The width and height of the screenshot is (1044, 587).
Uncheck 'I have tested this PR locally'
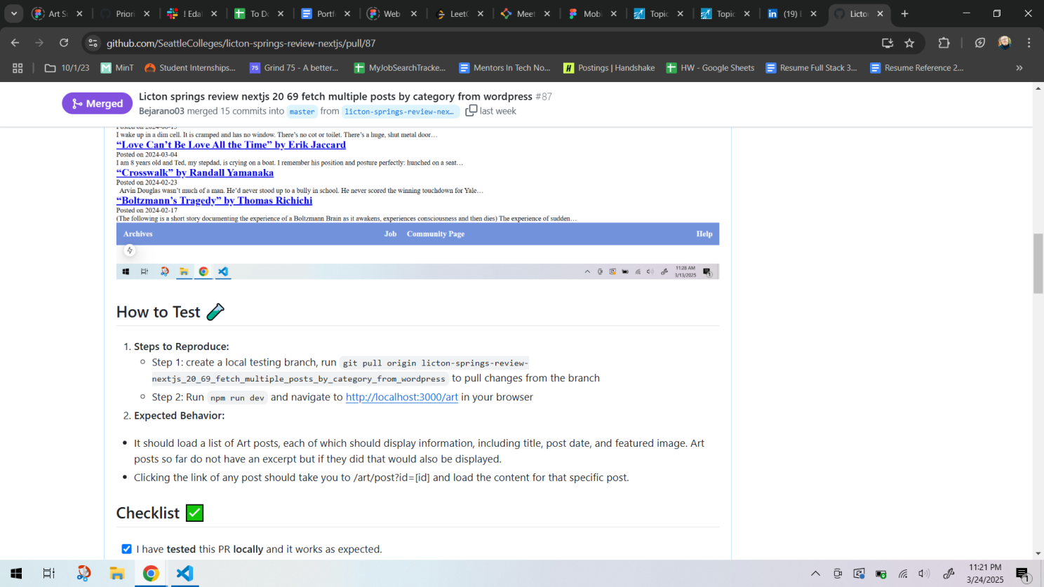pyautogui.click(x=126, y=549)
